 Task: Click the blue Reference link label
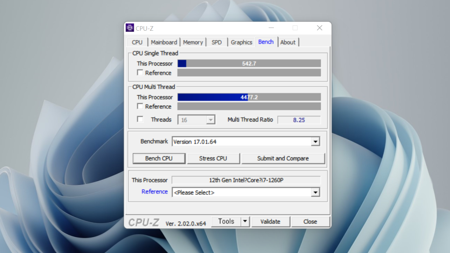154,191
